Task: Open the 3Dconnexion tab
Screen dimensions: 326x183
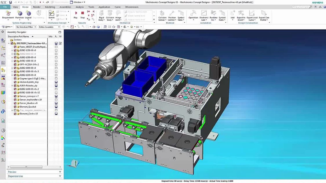Action: click(x=132, y=7)
